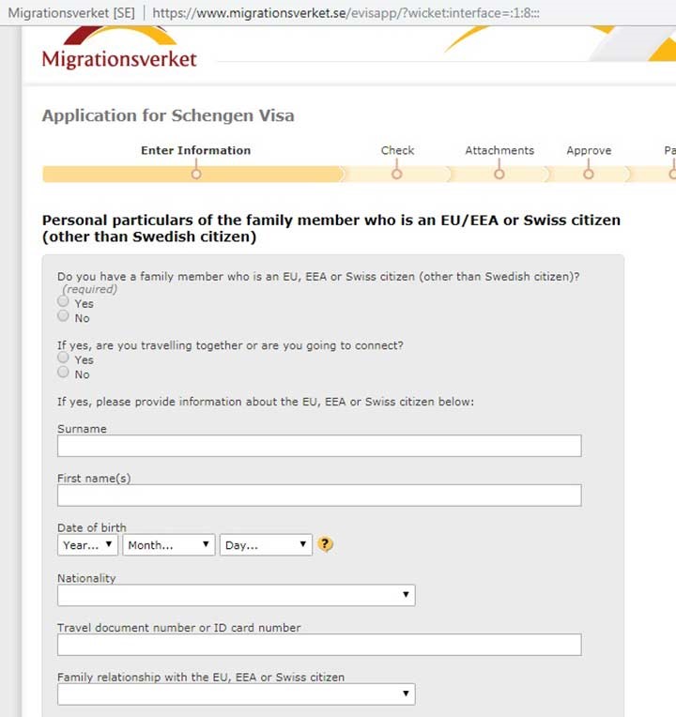This screenshot has height=717, width=676.
Task: Expand the Family relationship dropdown
Action: [237, 694]
